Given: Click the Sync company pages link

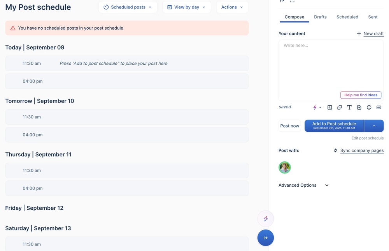Looking at the screenshot, I should (x=362, y=150).
